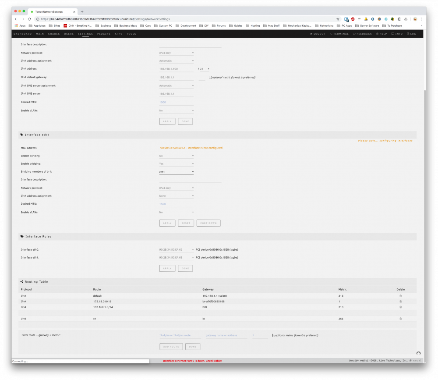Open eth1 IPv4 address assignment dropdown

click(x=176, y=196)
